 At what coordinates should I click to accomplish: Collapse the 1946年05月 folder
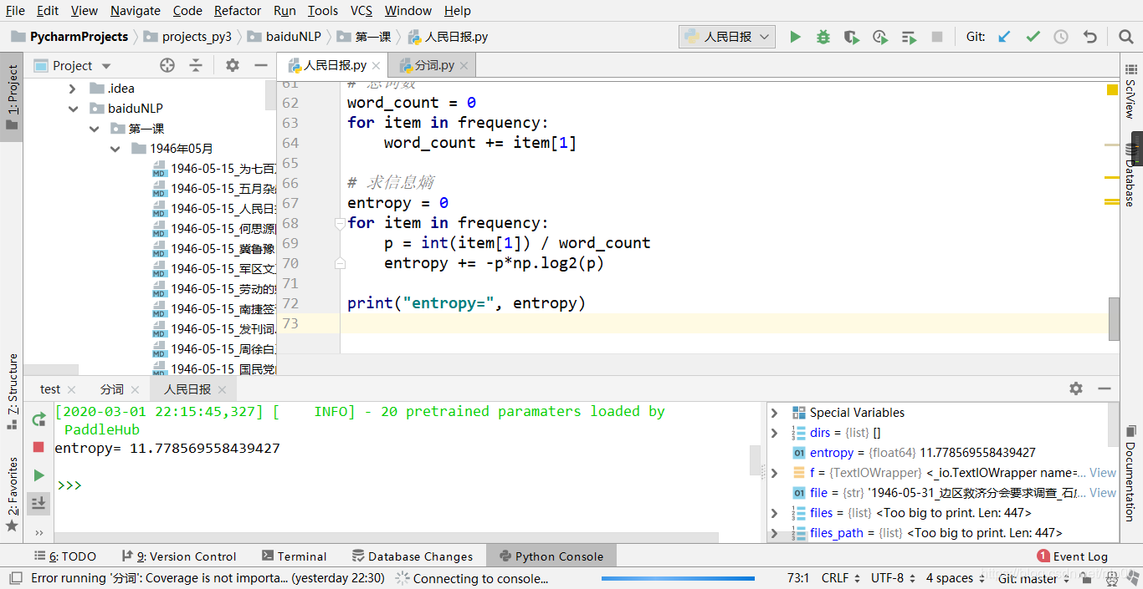pyautogui.click(x=115, y=149)
